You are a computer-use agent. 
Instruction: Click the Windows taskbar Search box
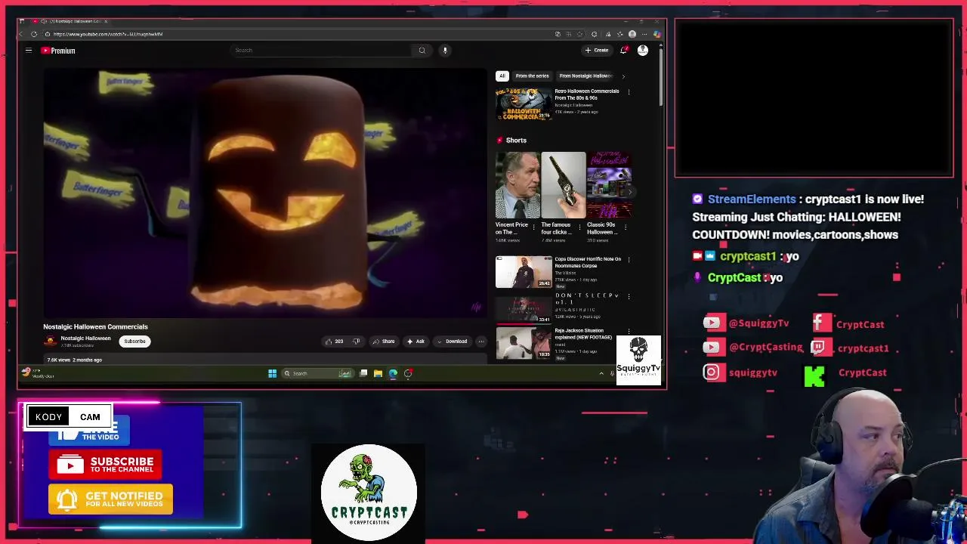pyautogui.click(x=317, y=373)
